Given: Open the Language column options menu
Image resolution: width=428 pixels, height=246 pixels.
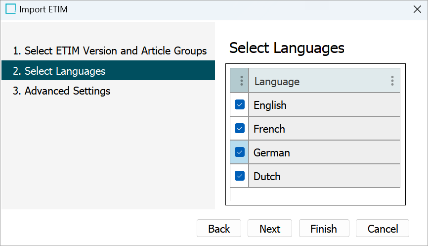Looking at the screenshot, I should point(392,81).
